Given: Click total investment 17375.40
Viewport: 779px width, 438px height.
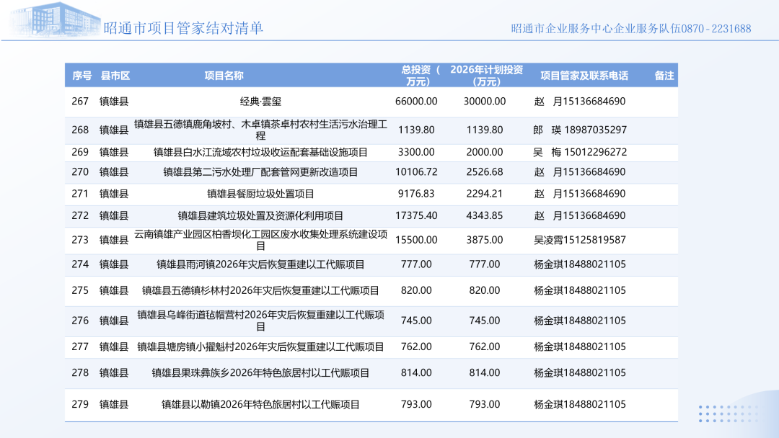Looking at the screenshot, I should tap(416, 216).
